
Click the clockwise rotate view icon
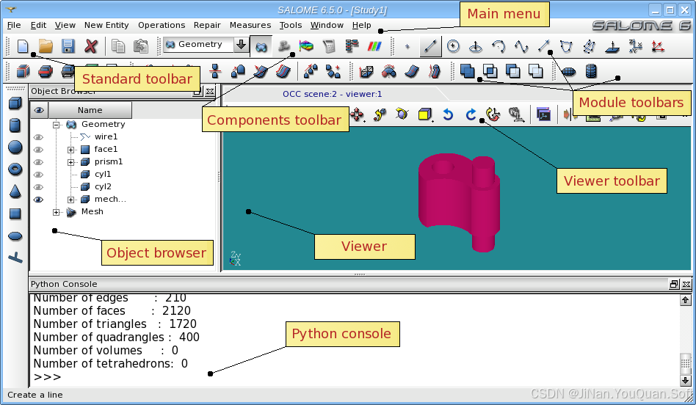click(x=471, y=115)
